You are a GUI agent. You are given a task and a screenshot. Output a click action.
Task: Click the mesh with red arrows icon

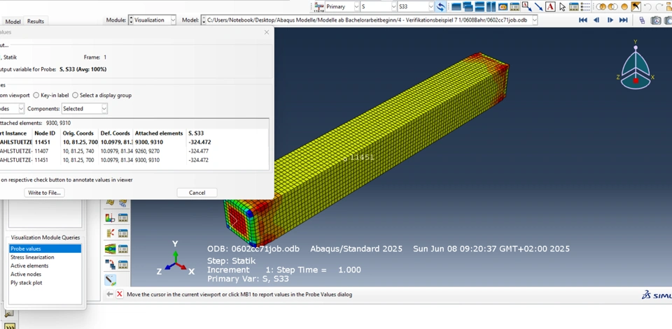(x=110, y=233)
